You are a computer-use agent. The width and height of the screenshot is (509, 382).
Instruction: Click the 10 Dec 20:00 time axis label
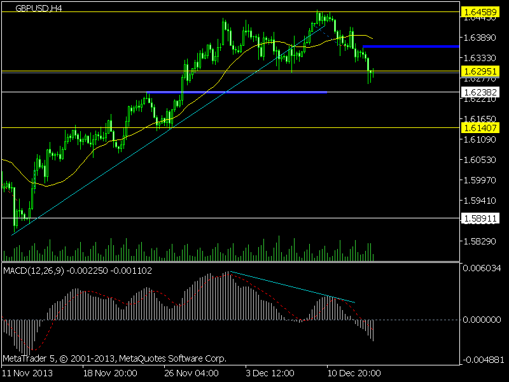coord(354,373)
